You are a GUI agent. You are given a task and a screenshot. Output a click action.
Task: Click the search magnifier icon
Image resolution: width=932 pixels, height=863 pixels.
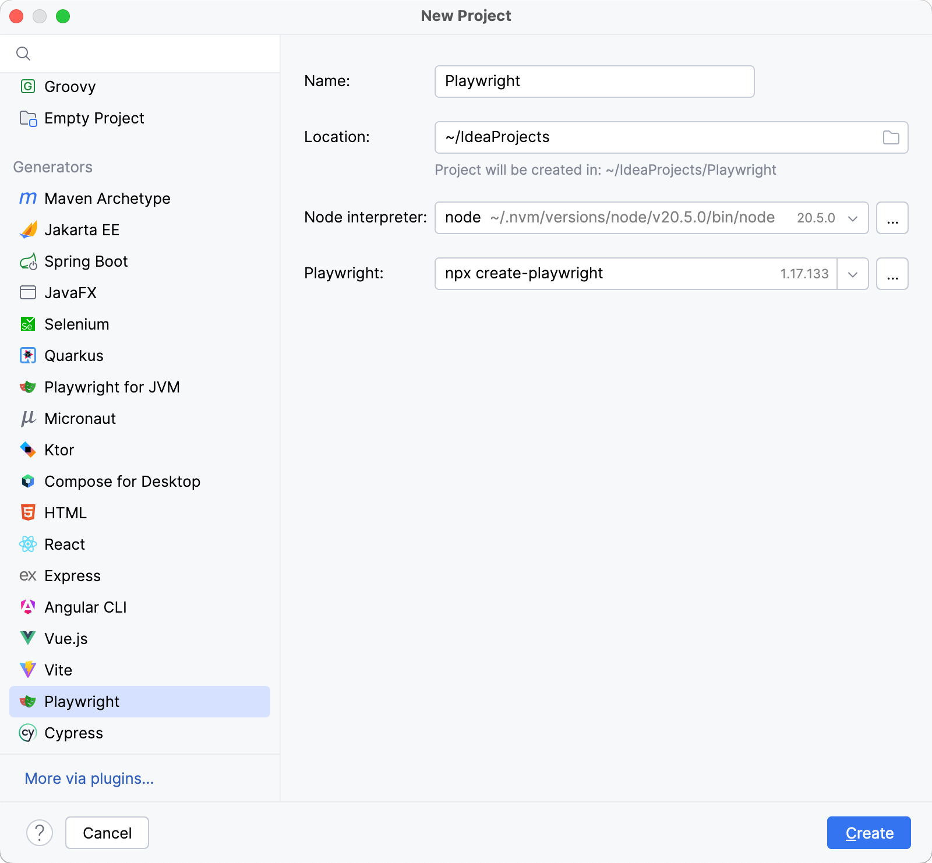click(23, 54)
